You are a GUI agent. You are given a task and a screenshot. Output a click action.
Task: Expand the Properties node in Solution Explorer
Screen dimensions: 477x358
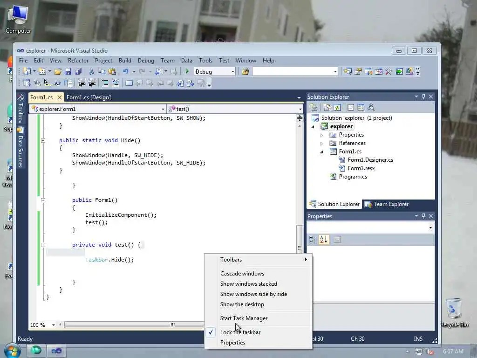[322, 135]
